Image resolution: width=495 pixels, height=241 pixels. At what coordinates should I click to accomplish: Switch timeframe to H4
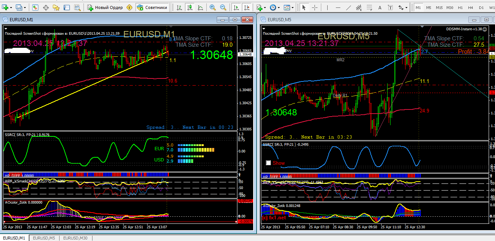pos(471,7)
